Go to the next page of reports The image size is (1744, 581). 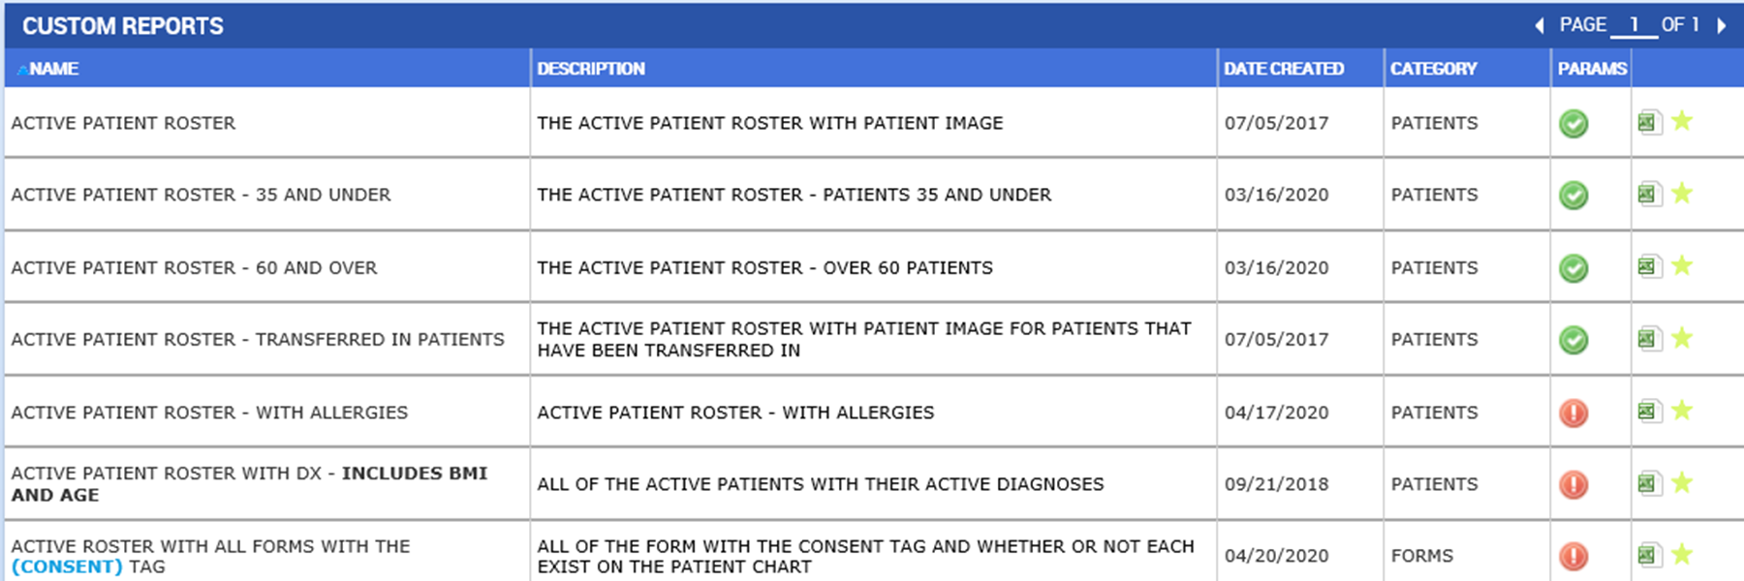pyautogui.click(x=1722, y=26)
